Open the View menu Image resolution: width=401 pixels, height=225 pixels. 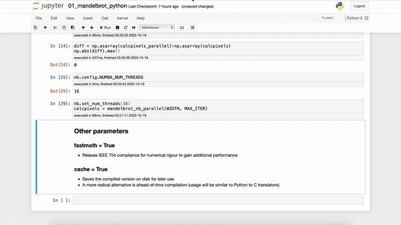pos(70,18)
